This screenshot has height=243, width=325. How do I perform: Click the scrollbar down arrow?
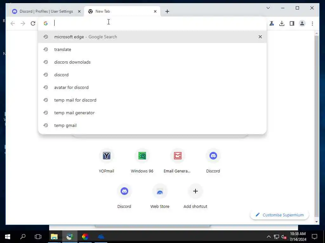tap(316, 221)
